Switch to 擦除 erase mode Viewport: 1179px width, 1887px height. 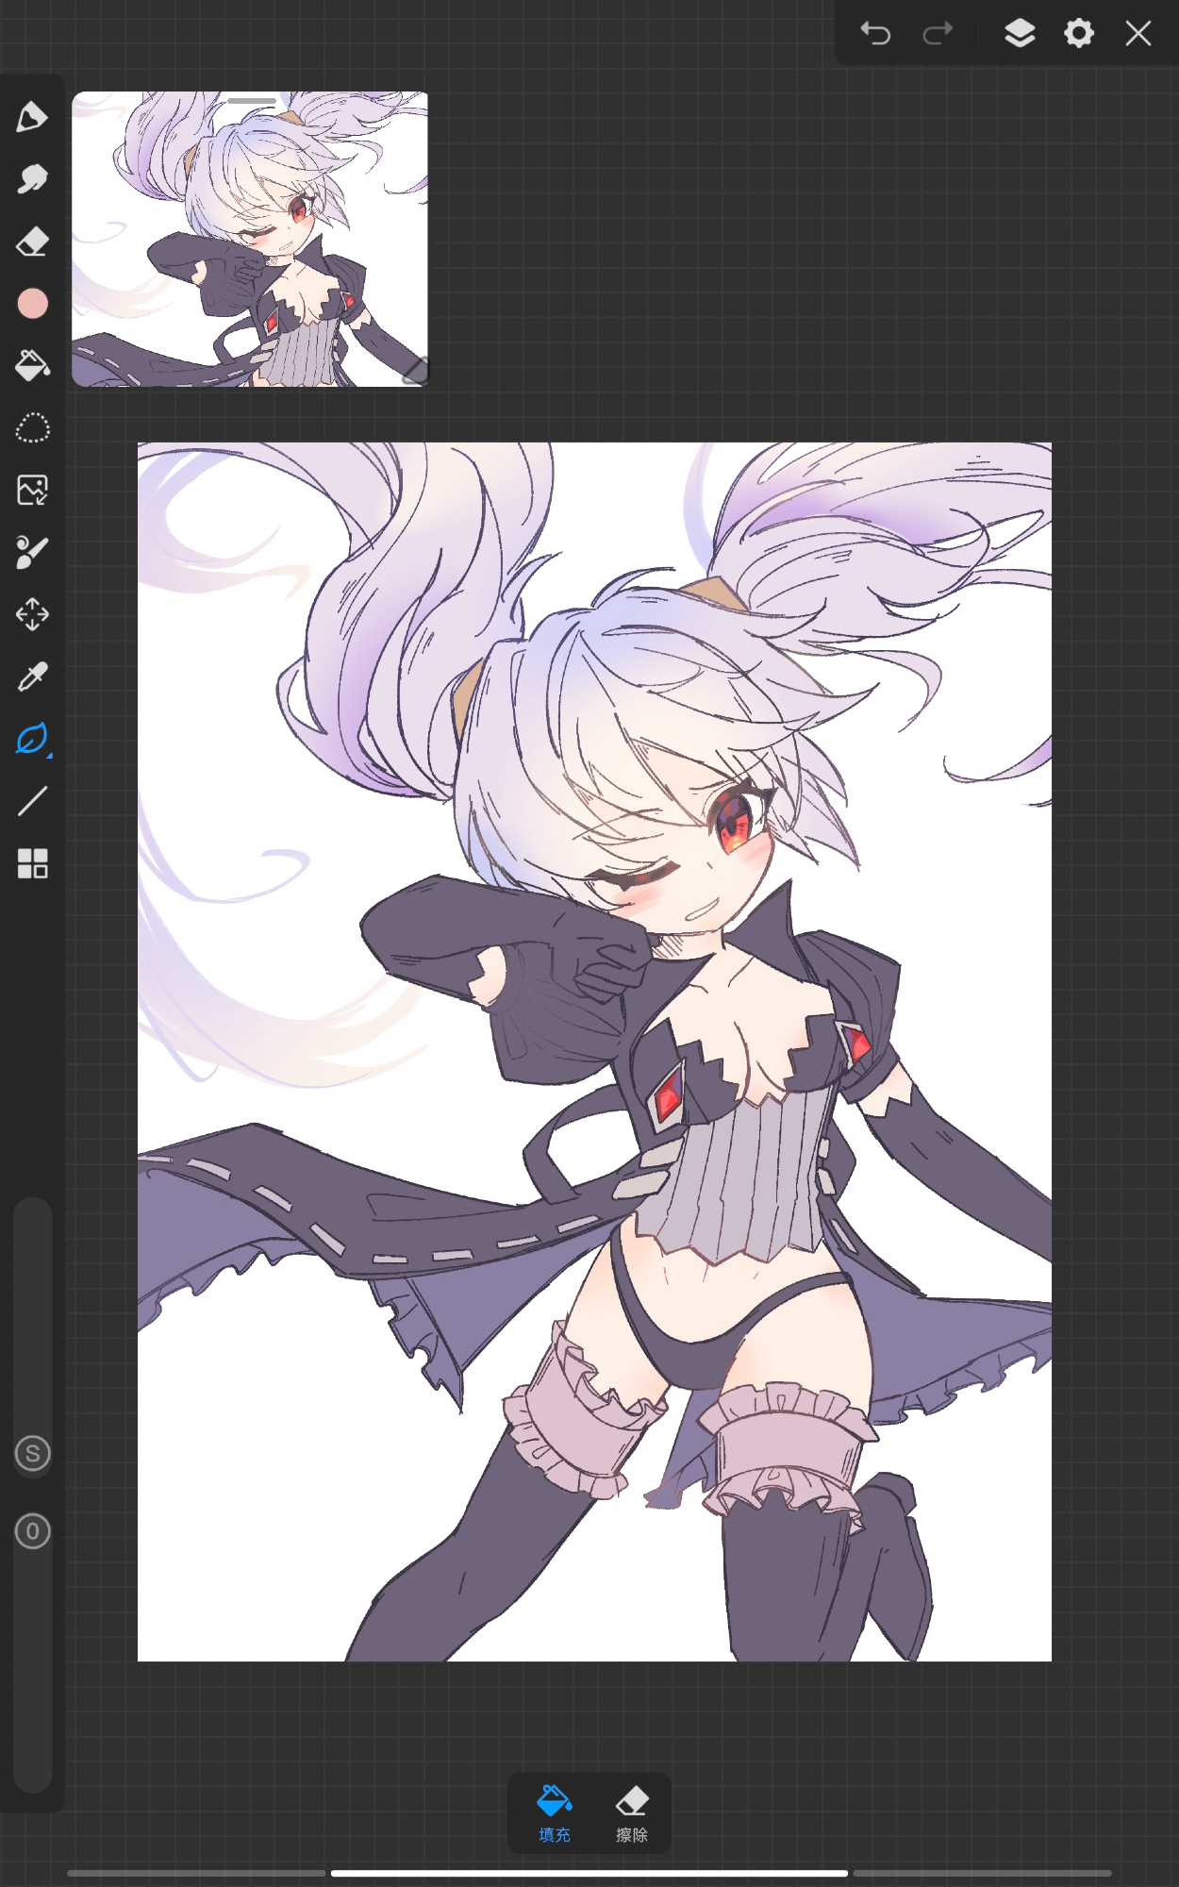click(x=632, y=1812)
